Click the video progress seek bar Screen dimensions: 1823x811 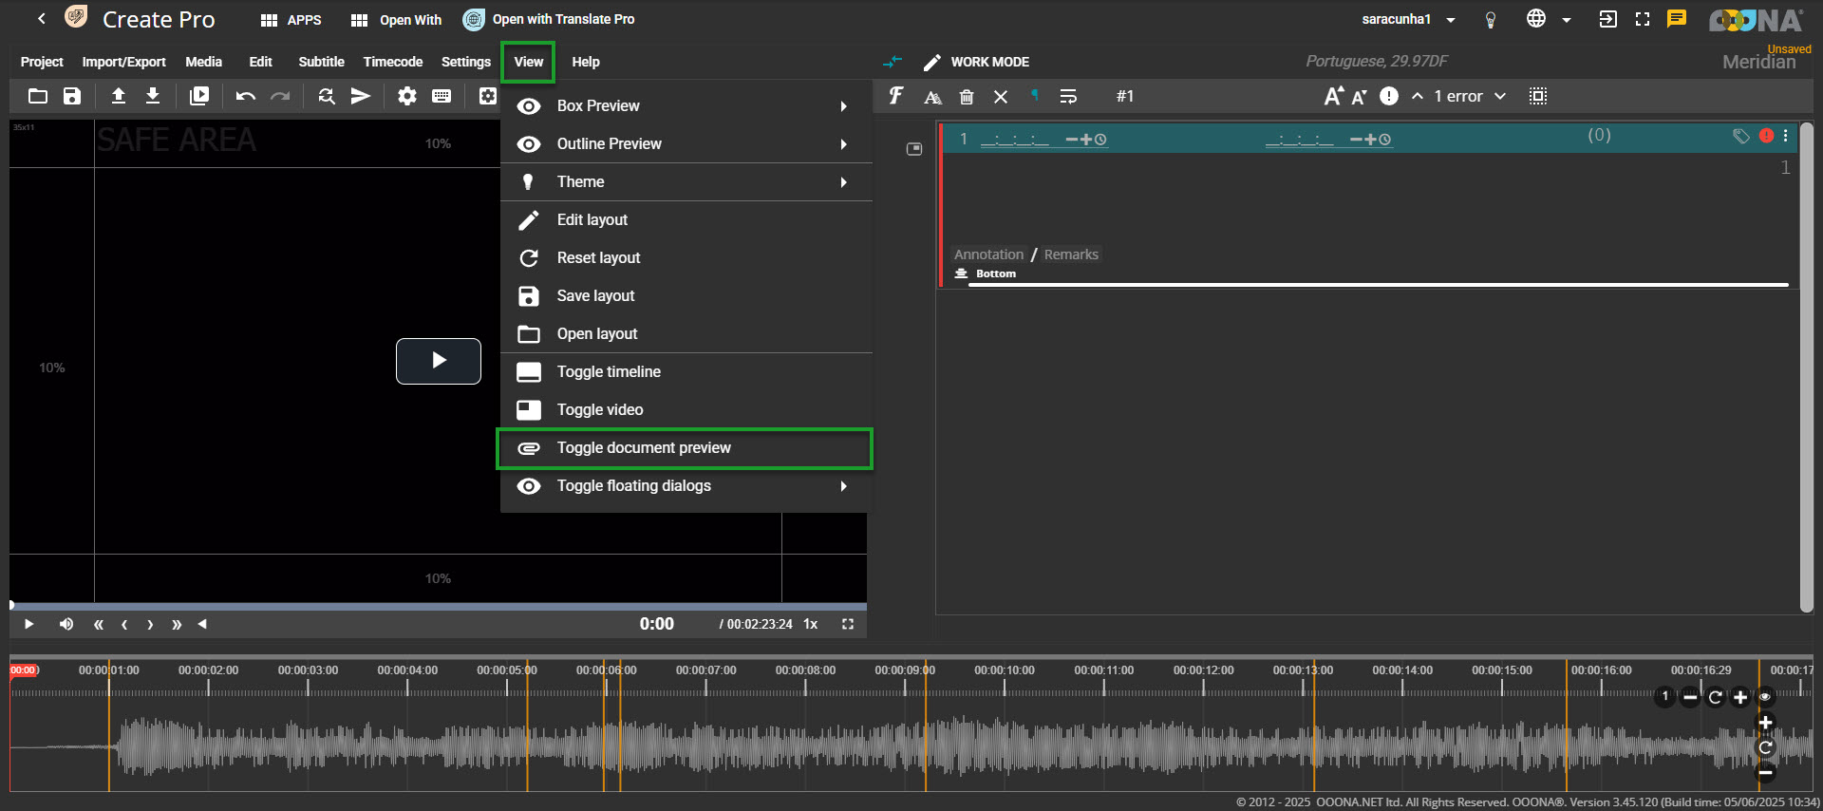(437, 606)
